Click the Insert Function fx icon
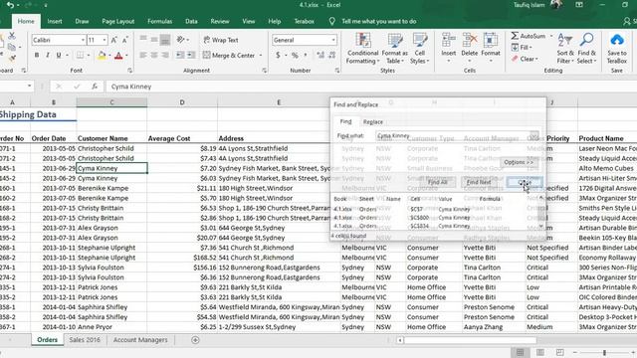 pyautogui.click(x=95, y=87)
